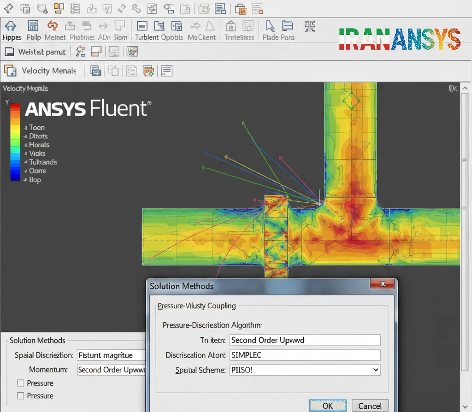Click the orange Meinet icon

53,26
